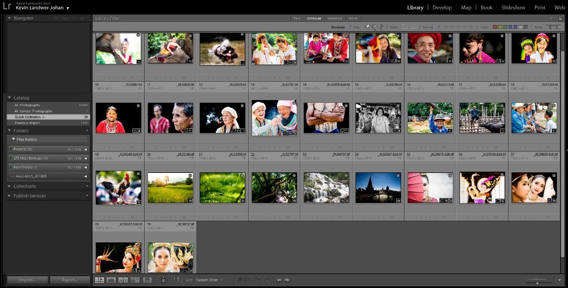
Task: Open the Print module
Action: point(540,7)
